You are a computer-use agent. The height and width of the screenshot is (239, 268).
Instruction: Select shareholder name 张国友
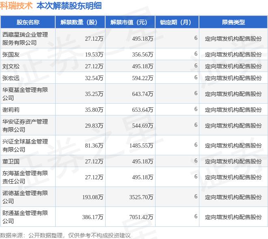tap(11, 54)
